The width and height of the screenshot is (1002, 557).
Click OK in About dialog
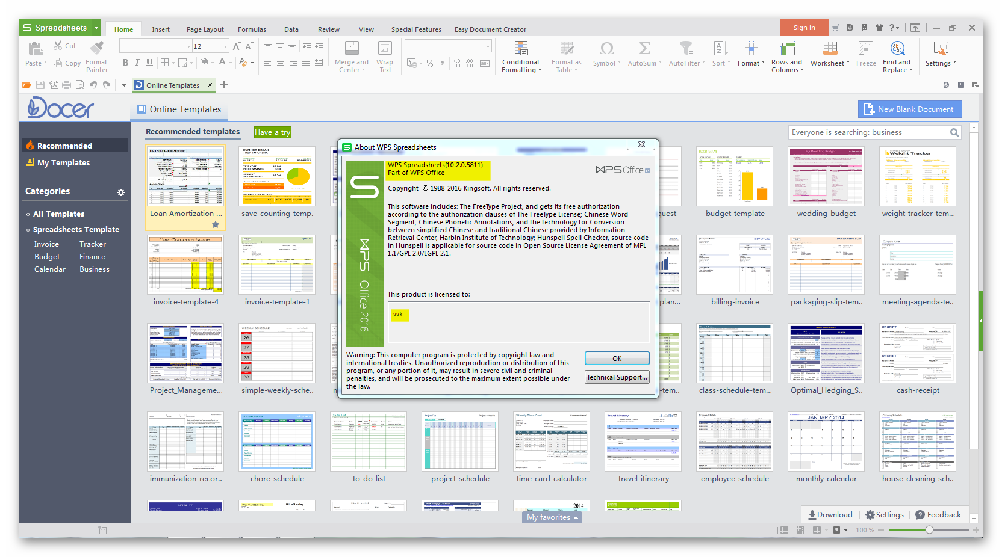[x=617, y=359]
